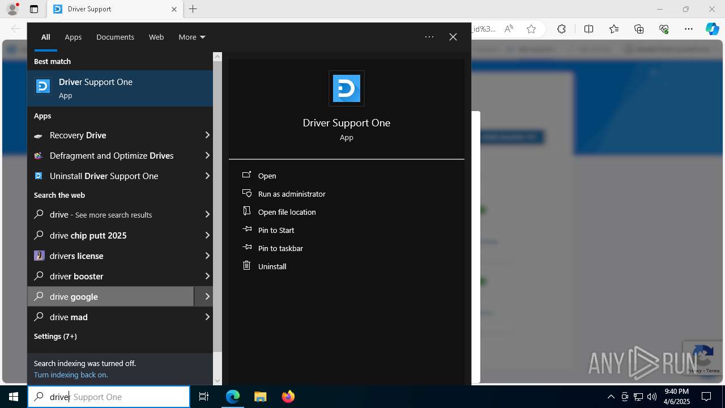This screenshot has height=408, width=725.
Task: Choose 'drive chip putt 2025' suggestion
Action: point(111,235)
